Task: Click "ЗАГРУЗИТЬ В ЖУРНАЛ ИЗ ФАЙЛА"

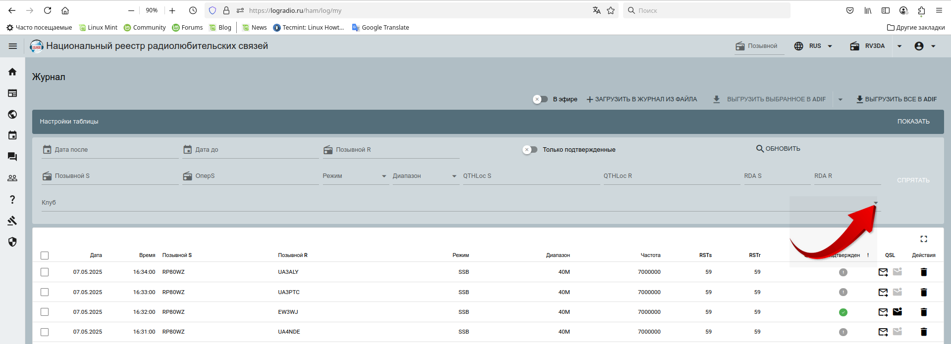Action: click(x=641, y=99)
